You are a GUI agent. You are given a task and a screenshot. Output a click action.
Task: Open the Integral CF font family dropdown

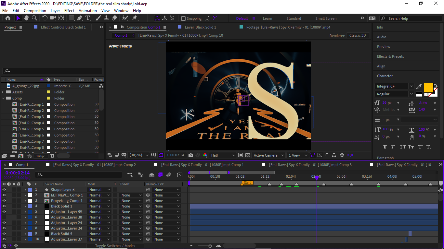pos(394,86)
